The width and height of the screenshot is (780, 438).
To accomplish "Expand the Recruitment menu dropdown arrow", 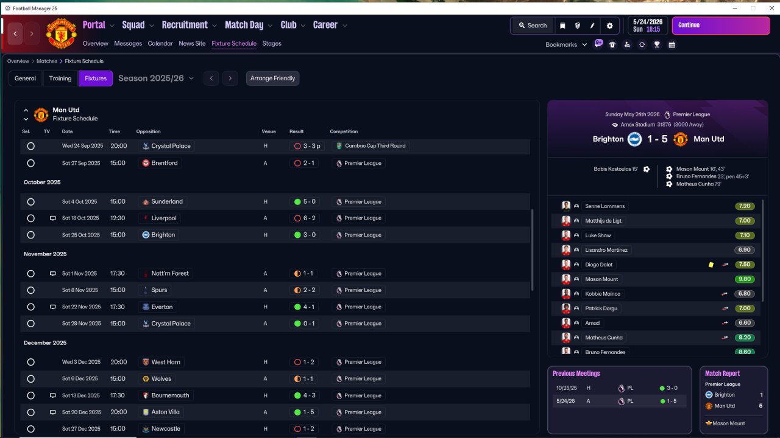I will [214, 26].
